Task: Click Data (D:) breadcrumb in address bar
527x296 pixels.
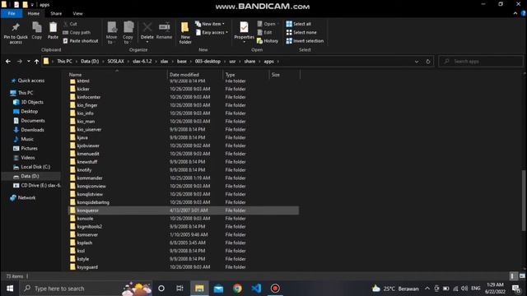Action: (x=90, y=62)
